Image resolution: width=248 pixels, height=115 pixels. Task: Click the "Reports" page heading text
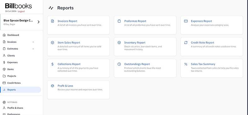[x=65, y=8]
